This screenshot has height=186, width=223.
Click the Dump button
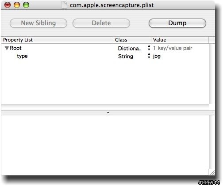[177, 23]
